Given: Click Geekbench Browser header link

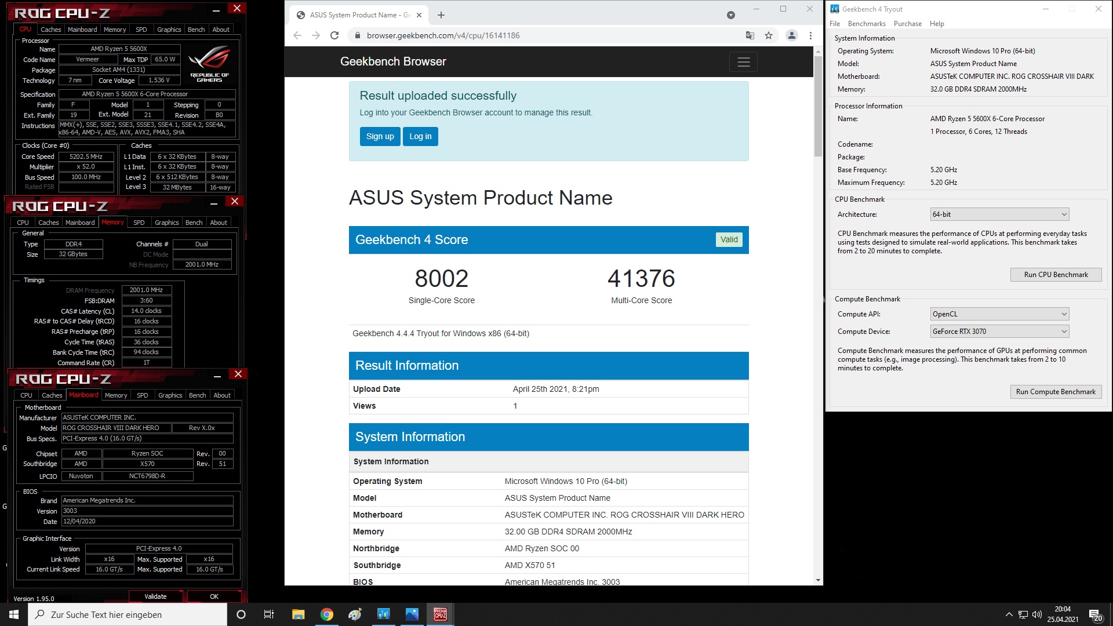Looking at the screenshot, I should coord(393,61).
